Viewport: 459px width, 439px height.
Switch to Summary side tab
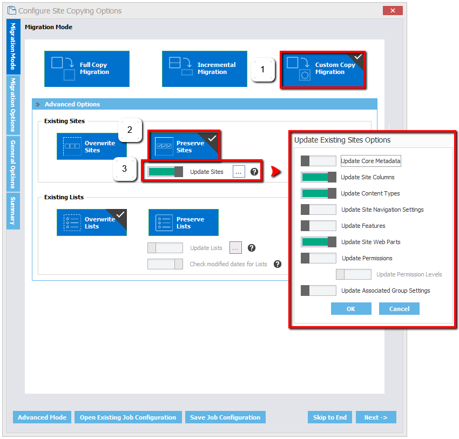(13, 211)
